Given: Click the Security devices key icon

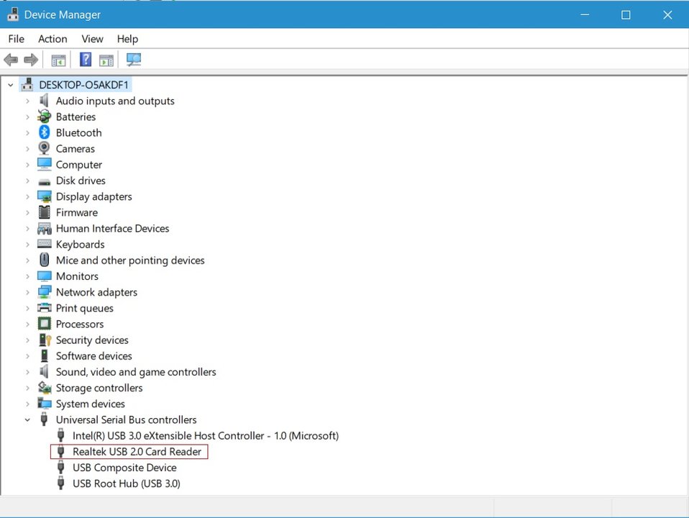Looking at the screenshot, I should coord(45,340).
